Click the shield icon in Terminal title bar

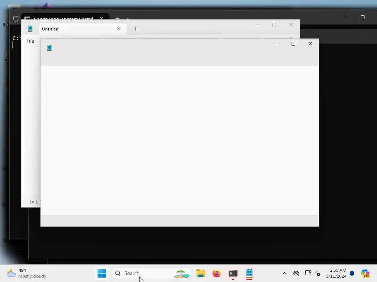15,19
